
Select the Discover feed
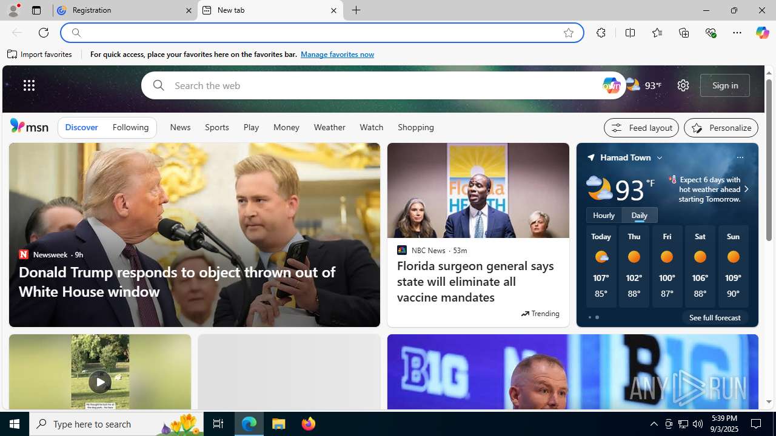pos(81,128)
